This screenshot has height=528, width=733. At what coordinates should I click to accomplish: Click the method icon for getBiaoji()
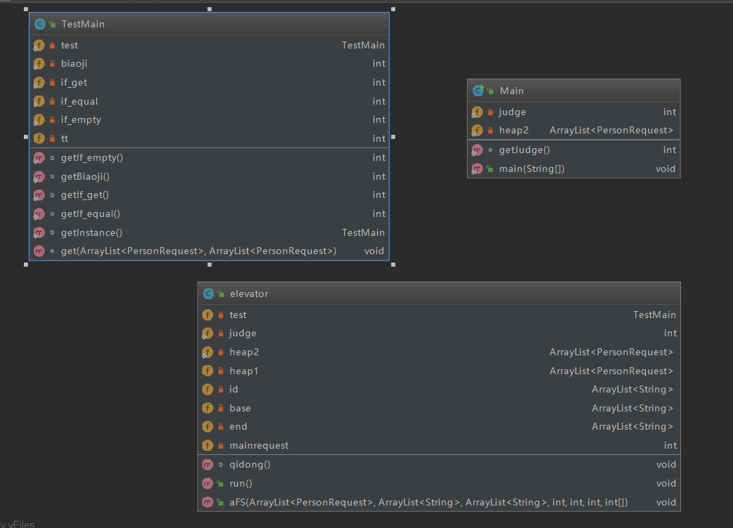39,177
